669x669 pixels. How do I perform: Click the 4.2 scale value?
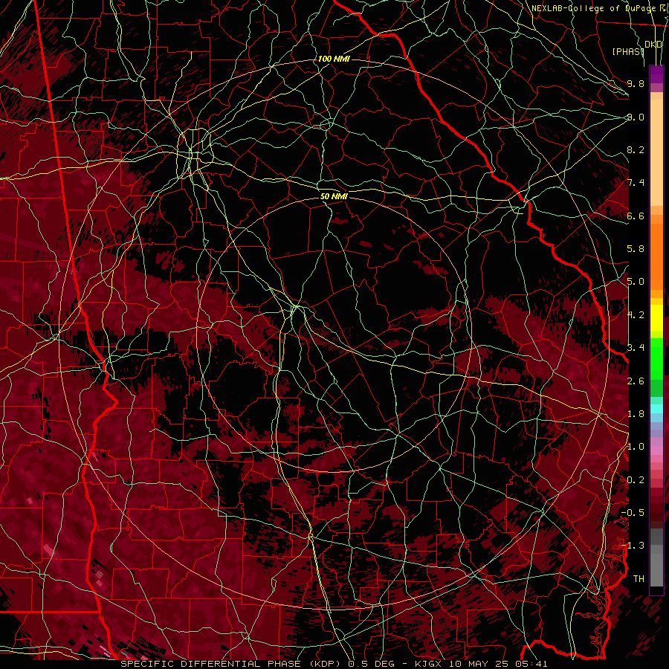(636, 315)
